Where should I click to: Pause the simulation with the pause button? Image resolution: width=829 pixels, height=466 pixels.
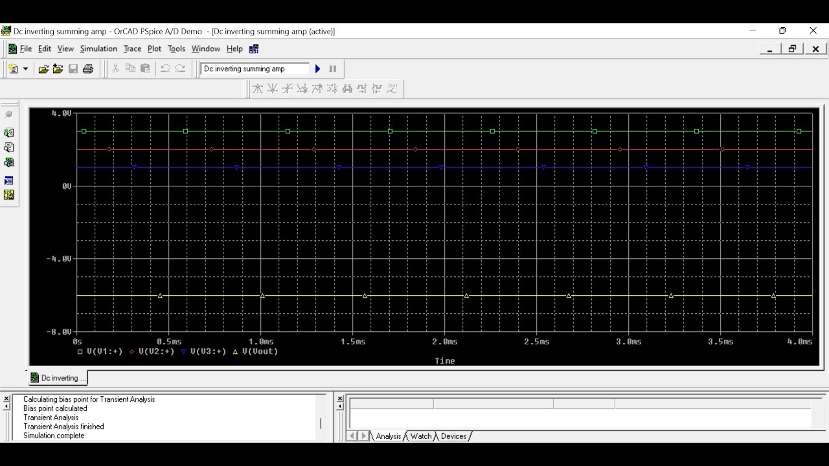[333, 69]
